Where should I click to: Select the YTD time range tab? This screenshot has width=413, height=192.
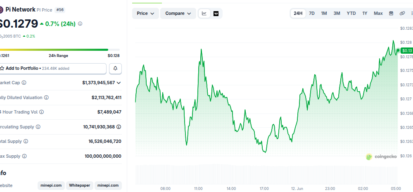[351, 14]
